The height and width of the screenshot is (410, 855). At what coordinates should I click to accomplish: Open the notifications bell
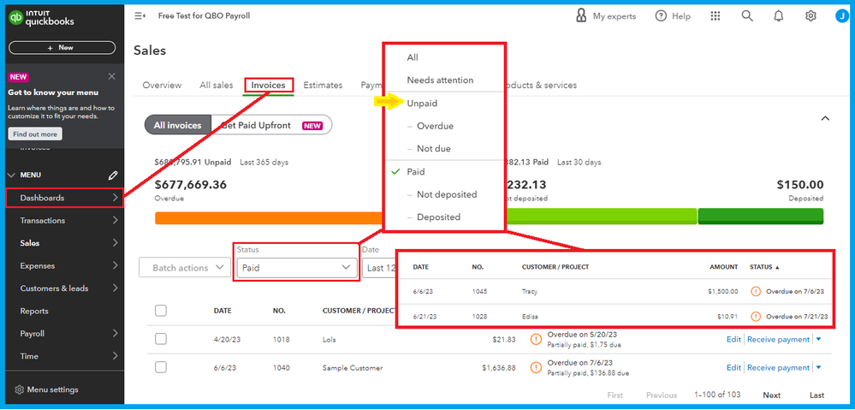[779, 15]
